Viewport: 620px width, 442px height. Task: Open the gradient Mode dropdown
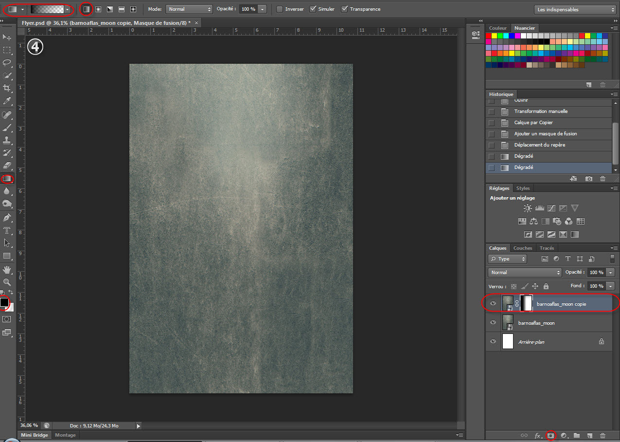(x=189, y=9)
